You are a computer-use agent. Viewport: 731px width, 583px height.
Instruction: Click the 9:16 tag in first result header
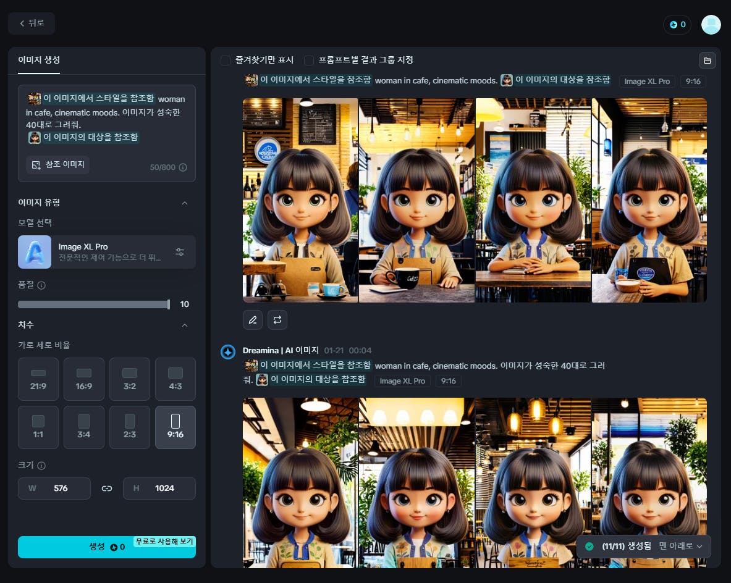click(693, 82)
